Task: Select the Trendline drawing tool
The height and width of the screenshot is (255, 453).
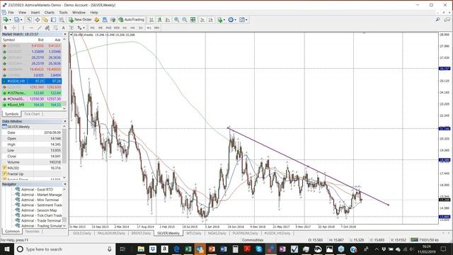Action: 40,28
